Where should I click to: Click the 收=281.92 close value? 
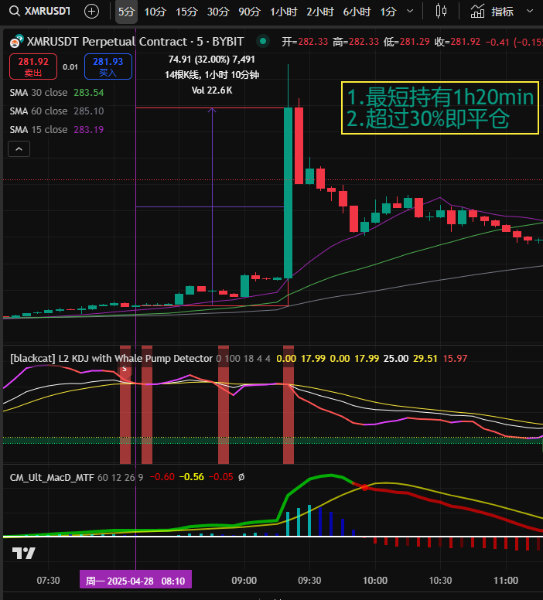pyautogui.click(x=457, y=42)
